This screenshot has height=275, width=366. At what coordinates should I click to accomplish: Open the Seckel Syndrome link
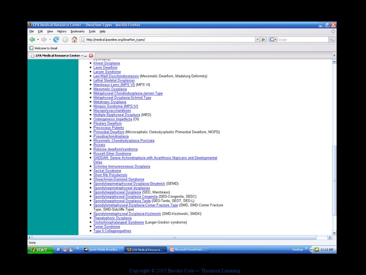(107, 171)
